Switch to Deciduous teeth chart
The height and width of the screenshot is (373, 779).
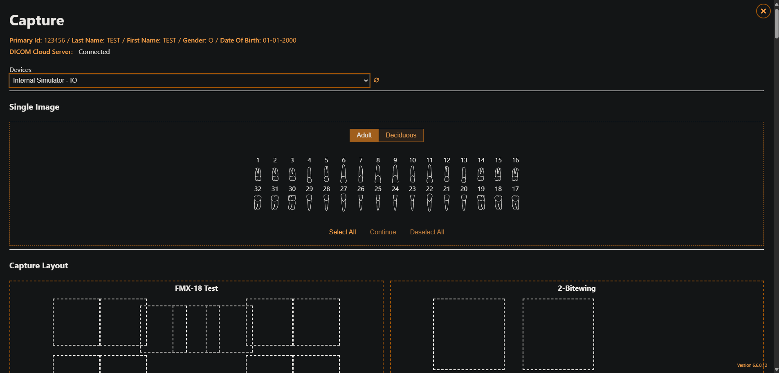(401, 135)
